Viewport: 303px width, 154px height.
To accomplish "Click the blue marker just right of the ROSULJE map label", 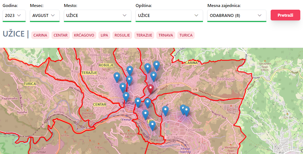I will (x=130, y=70).
